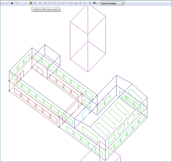Expand the small arrow beside toolbar icons
The height and width of the screenshot is (162, 172).
(x=67, y=3)
